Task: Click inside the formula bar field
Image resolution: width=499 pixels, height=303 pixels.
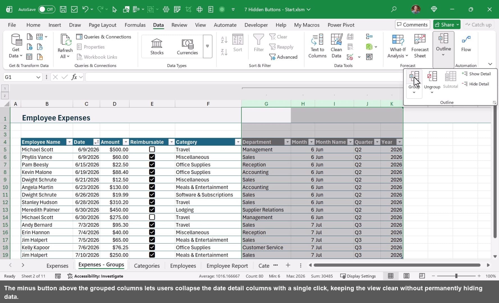Action: tap(244, 77)
